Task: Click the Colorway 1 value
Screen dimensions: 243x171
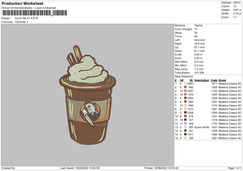Action: pos(21,22)
